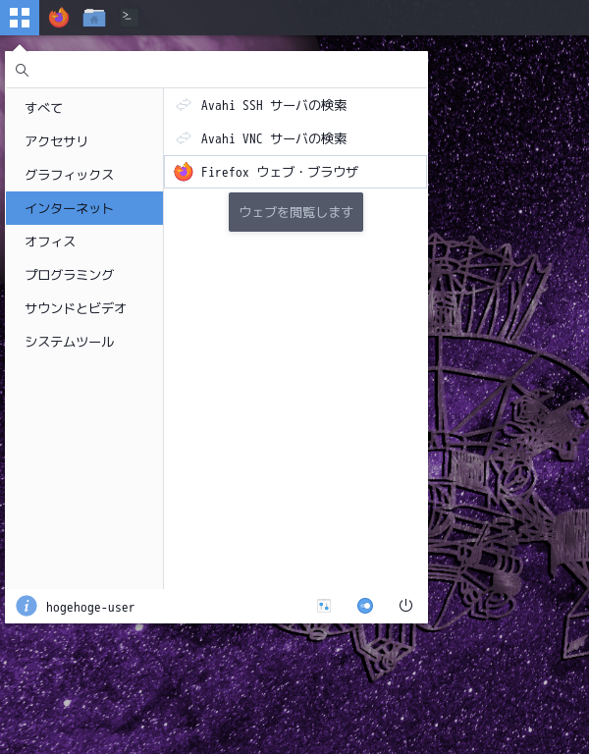Close the application menu via grid launcher icon
Viewport: 589px width, 754px height.
click(20, 18)
